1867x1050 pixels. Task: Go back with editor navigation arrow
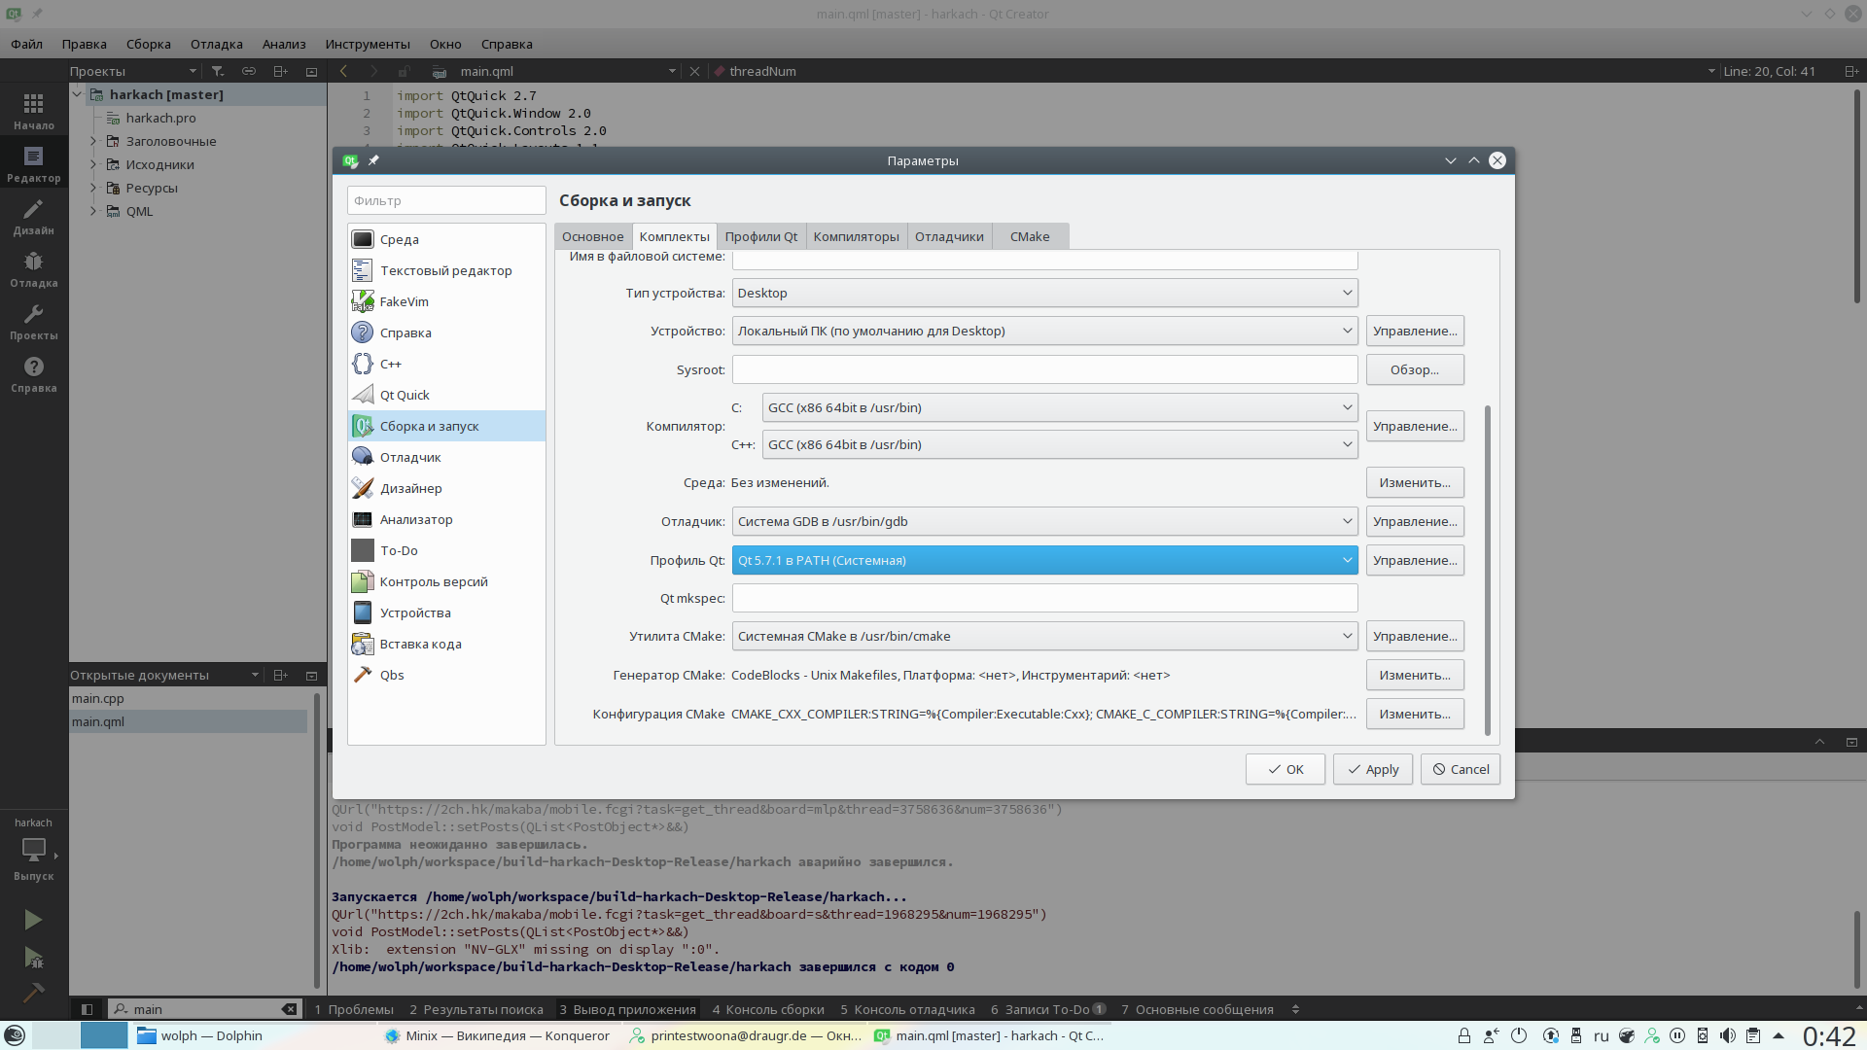click(343, 71)
